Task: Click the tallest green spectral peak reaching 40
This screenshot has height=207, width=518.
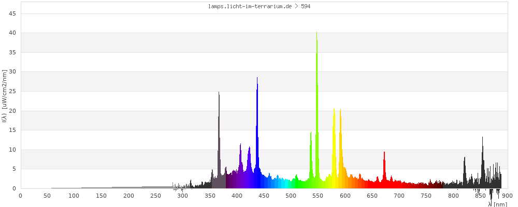Action: (x=317, y=109)
